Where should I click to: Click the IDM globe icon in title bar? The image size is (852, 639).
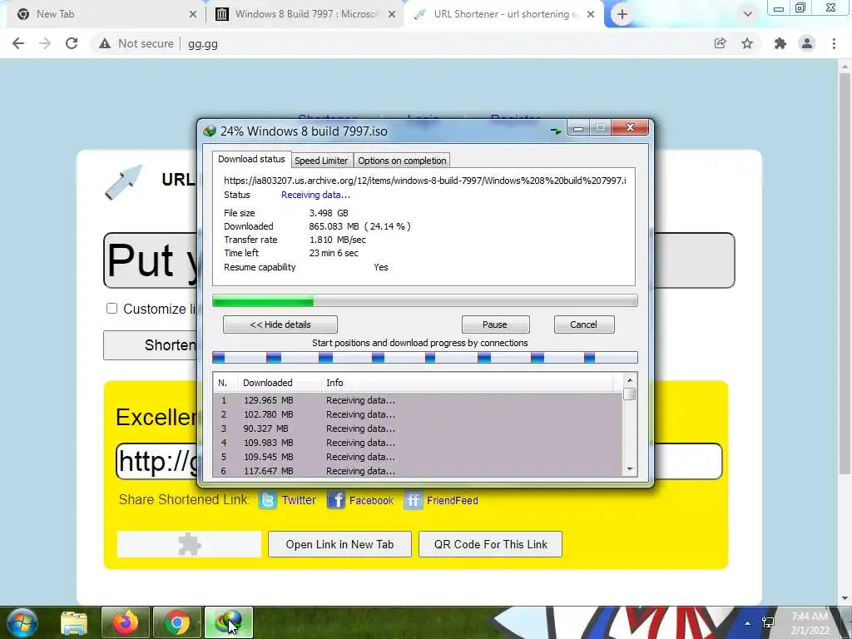(x=210, y=131)
